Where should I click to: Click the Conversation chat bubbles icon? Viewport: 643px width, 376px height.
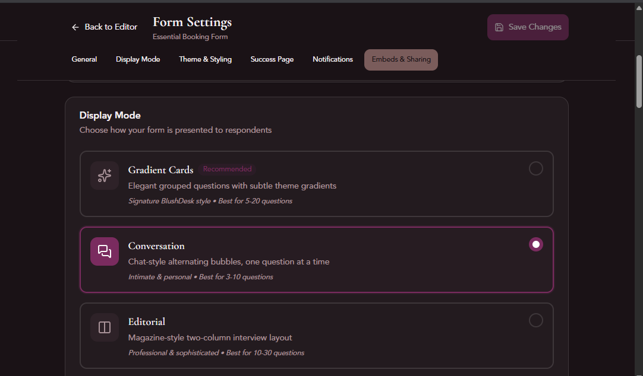pos(105,251)
